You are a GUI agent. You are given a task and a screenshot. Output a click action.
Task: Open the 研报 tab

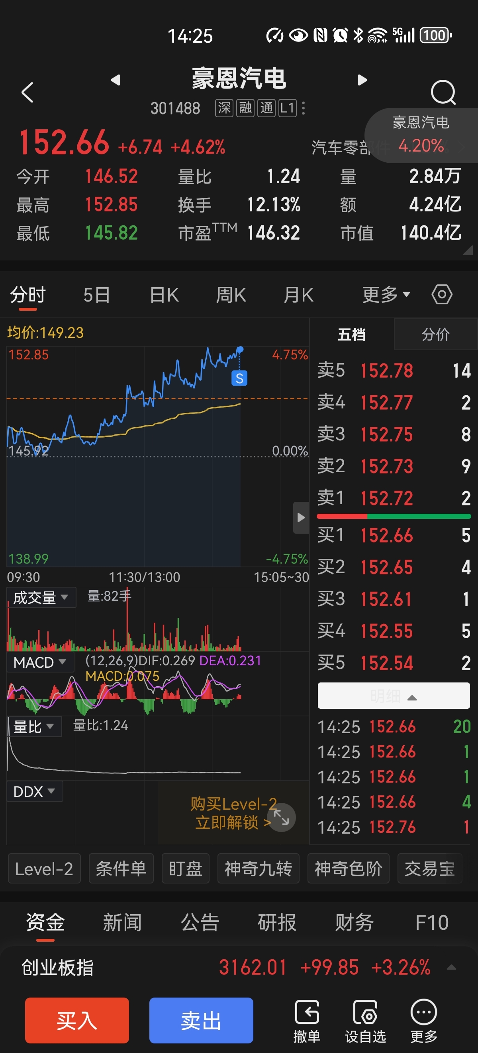pyautogui.click(x=277, y=923)
